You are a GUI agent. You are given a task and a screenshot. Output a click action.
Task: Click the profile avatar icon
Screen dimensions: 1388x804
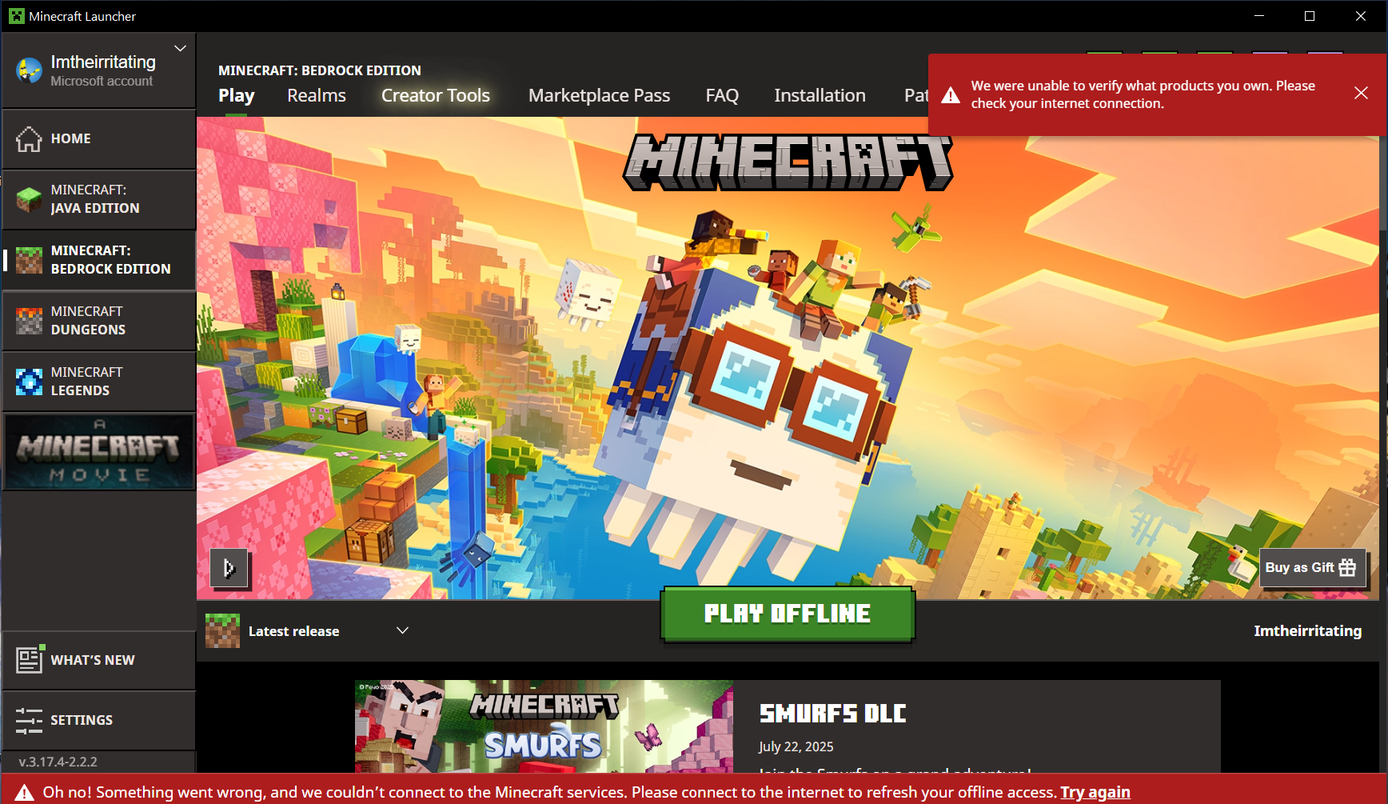[x=30, y=70]
